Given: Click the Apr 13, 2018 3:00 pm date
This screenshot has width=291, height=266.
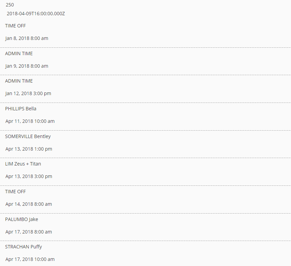Looking at the screenshot, I should click(29, 176).
